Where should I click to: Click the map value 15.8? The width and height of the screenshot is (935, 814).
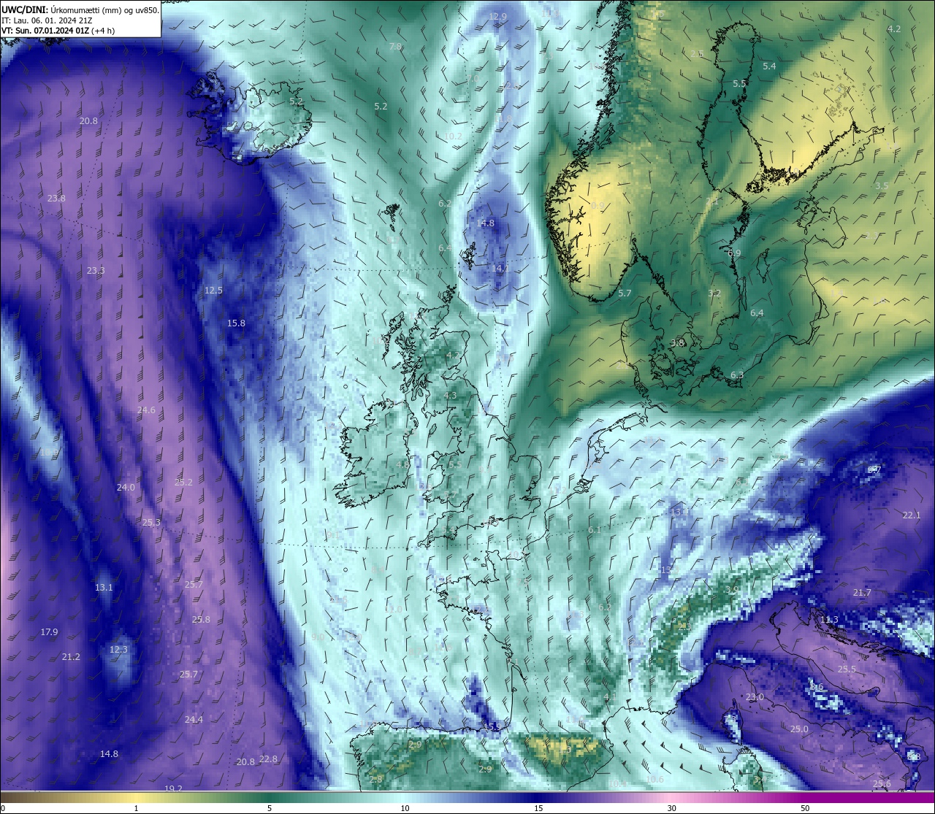236,323
